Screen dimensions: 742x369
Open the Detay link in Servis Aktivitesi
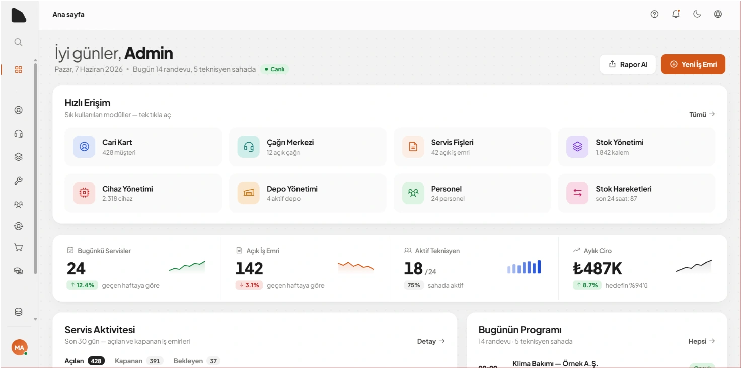click(431, 341)
